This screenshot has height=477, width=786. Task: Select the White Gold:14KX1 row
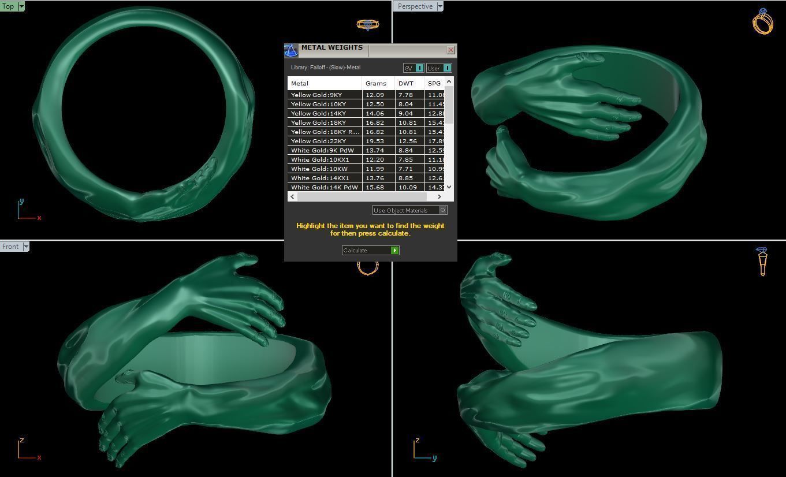coord(366,178)
